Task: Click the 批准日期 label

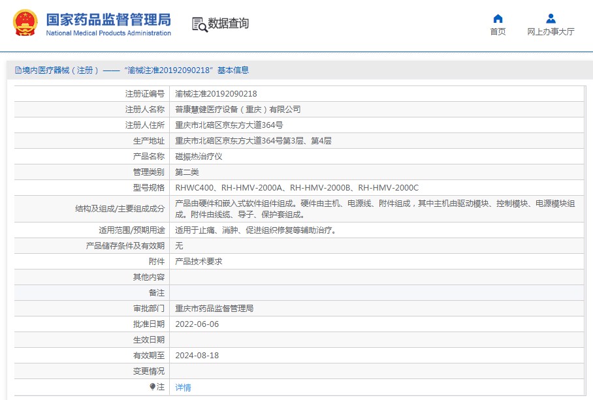Action: (x=149, y=324)
